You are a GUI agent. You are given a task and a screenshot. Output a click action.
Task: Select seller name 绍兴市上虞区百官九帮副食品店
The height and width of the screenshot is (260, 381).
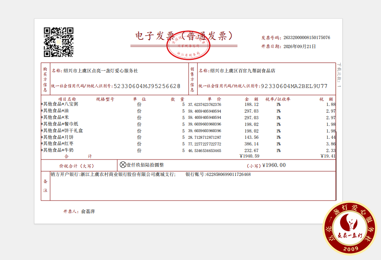[x=243, y=71]
